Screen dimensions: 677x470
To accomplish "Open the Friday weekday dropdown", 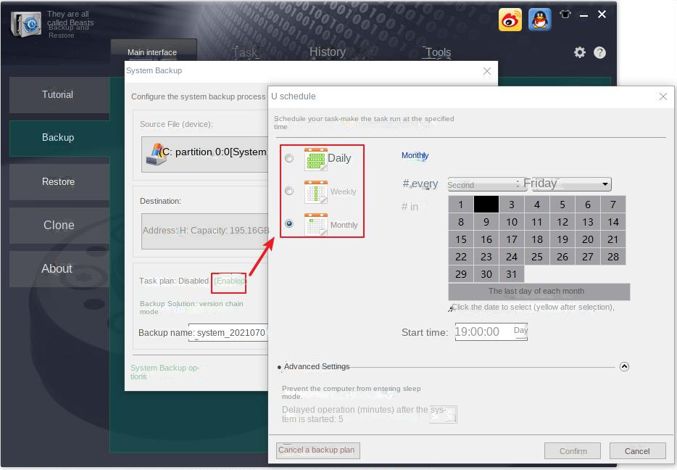I will tap(605, 184).
